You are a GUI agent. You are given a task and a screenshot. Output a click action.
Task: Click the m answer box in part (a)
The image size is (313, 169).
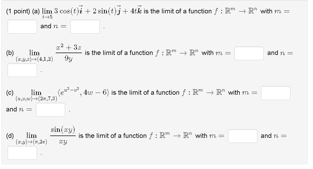pos(22,26)
